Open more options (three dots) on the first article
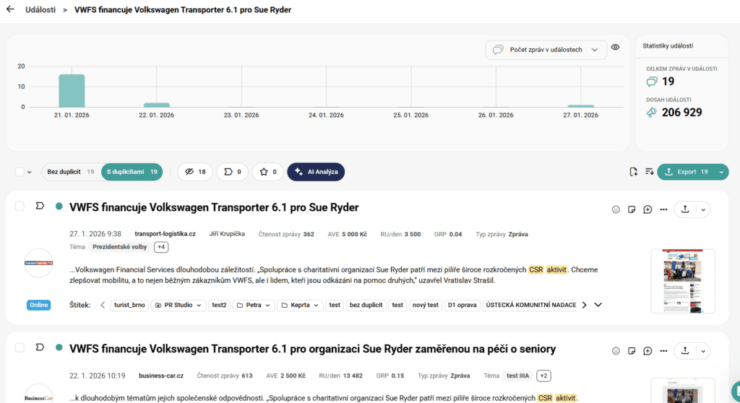This screenshot has width=740, height=403. (x=663, y=209)
